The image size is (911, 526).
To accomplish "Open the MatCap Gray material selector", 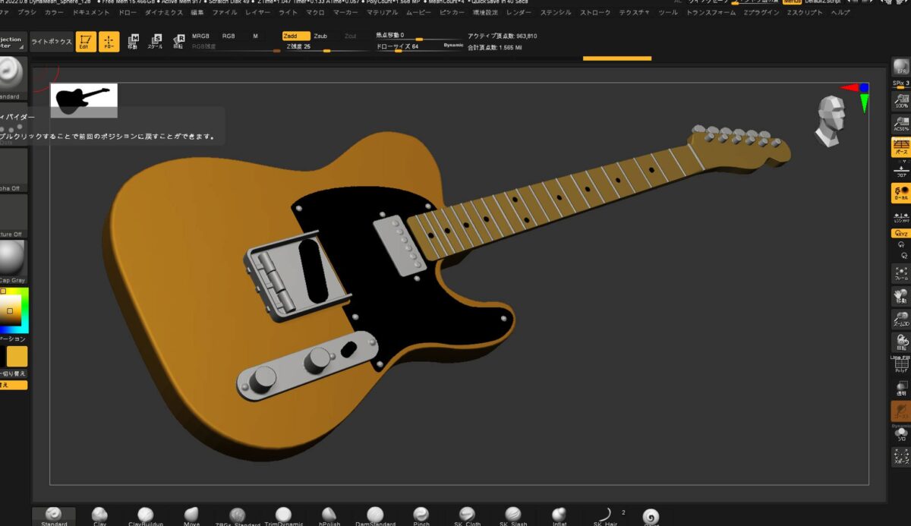I will tap(11, 261).
